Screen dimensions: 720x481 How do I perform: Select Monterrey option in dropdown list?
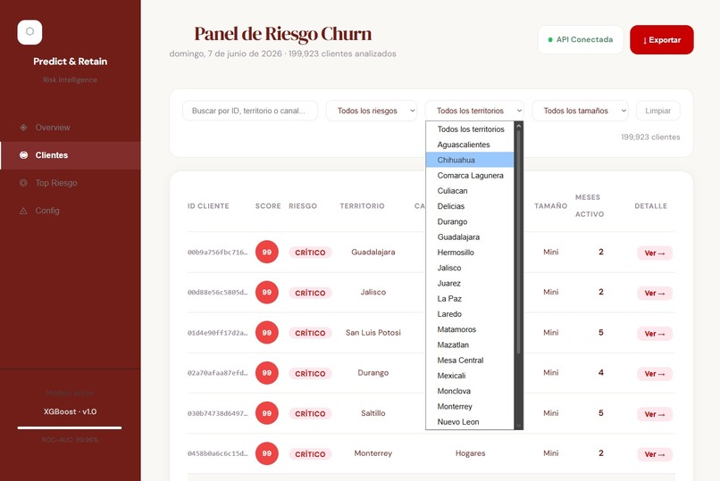click(470, 407)
